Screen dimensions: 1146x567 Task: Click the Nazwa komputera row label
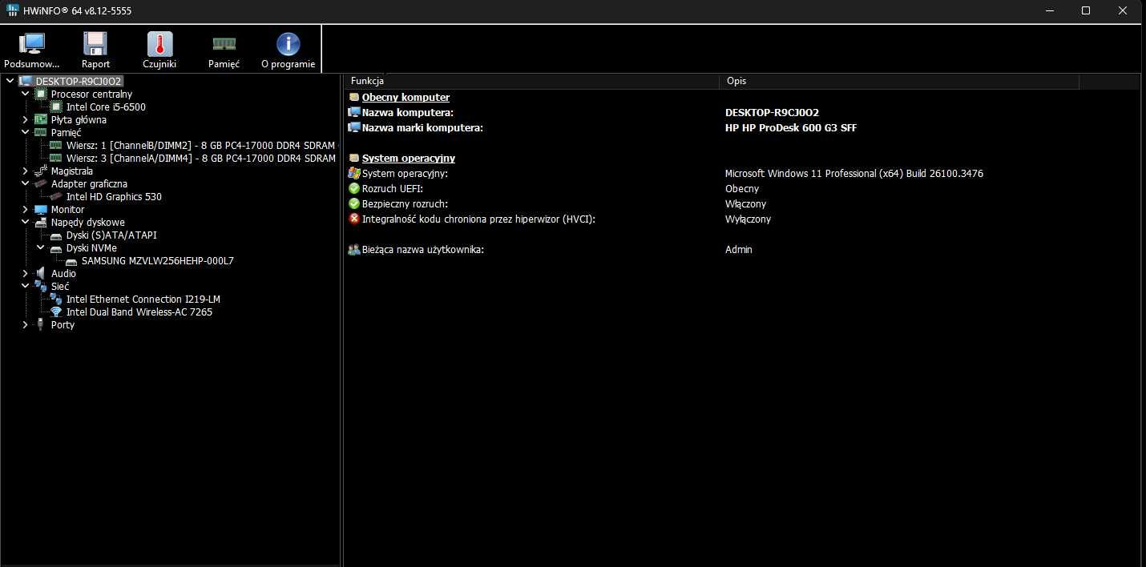[408, 112]
